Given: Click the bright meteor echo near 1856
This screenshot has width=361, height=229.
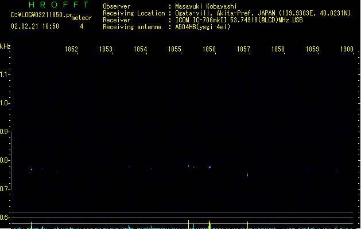Looking at the screenshot, I should tap(209, 167).
